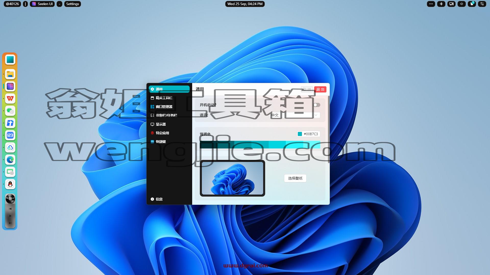Open the 停靠栏/任务栏 section
Screen dimensions: 490x275
point(169,115)
